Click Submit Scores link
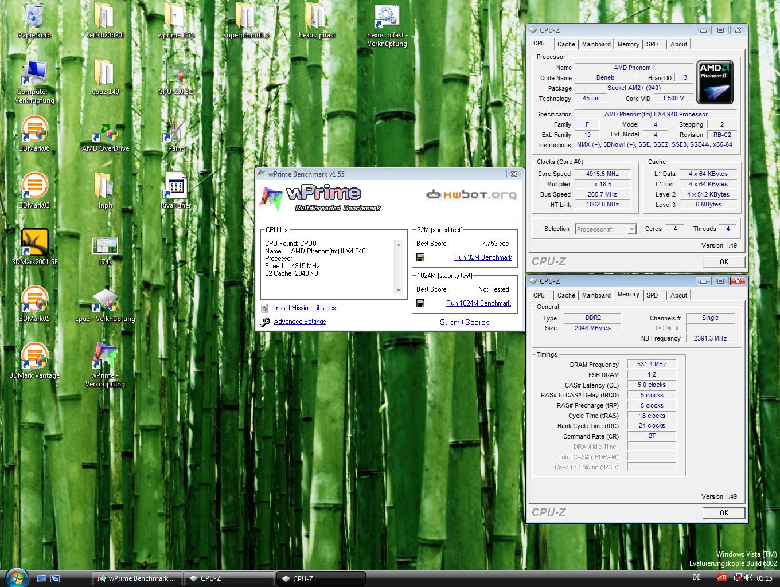Image resolution: width=780 pixels, height=587 pixels. (465, 322)
